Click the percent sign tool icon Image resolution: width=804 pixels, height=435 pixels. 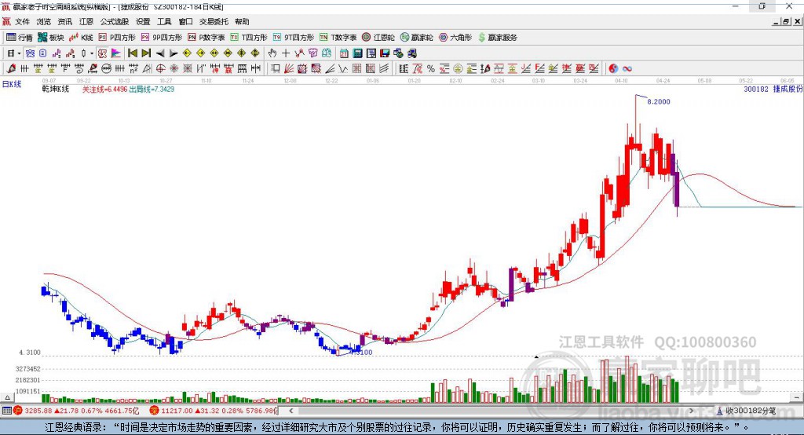431,69
